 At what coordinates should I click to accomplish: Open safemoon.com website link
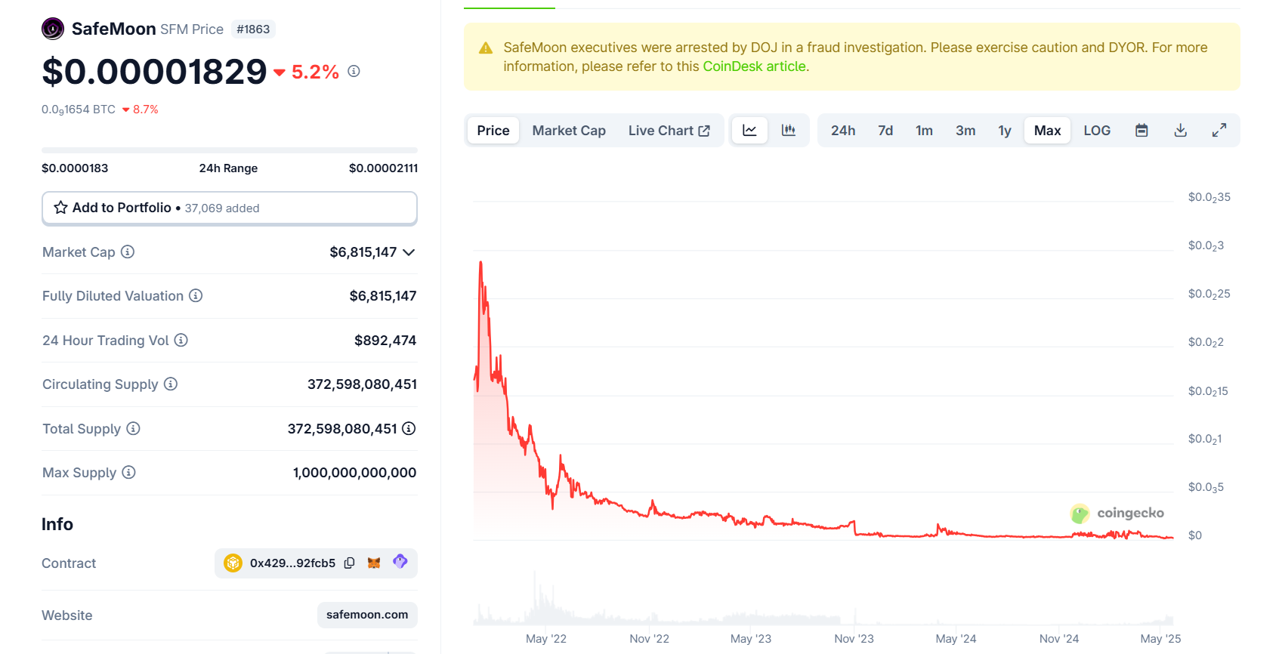coord(367,615)
